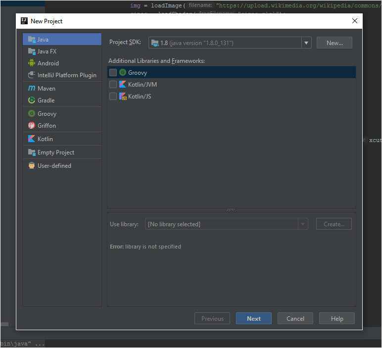This screenshot has width=382, height=348.
Task: Click the Previous button
Action: coord(212,318)
